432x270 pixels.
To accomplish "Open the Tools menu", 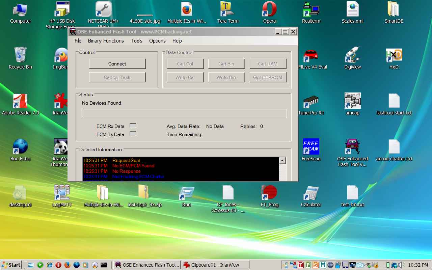I will click(137, 41).
